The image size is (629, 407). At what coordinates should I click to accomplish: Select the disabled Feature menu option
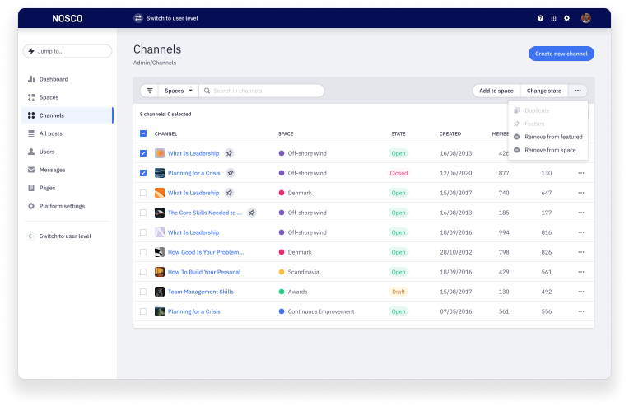click(x=548, y=124)
